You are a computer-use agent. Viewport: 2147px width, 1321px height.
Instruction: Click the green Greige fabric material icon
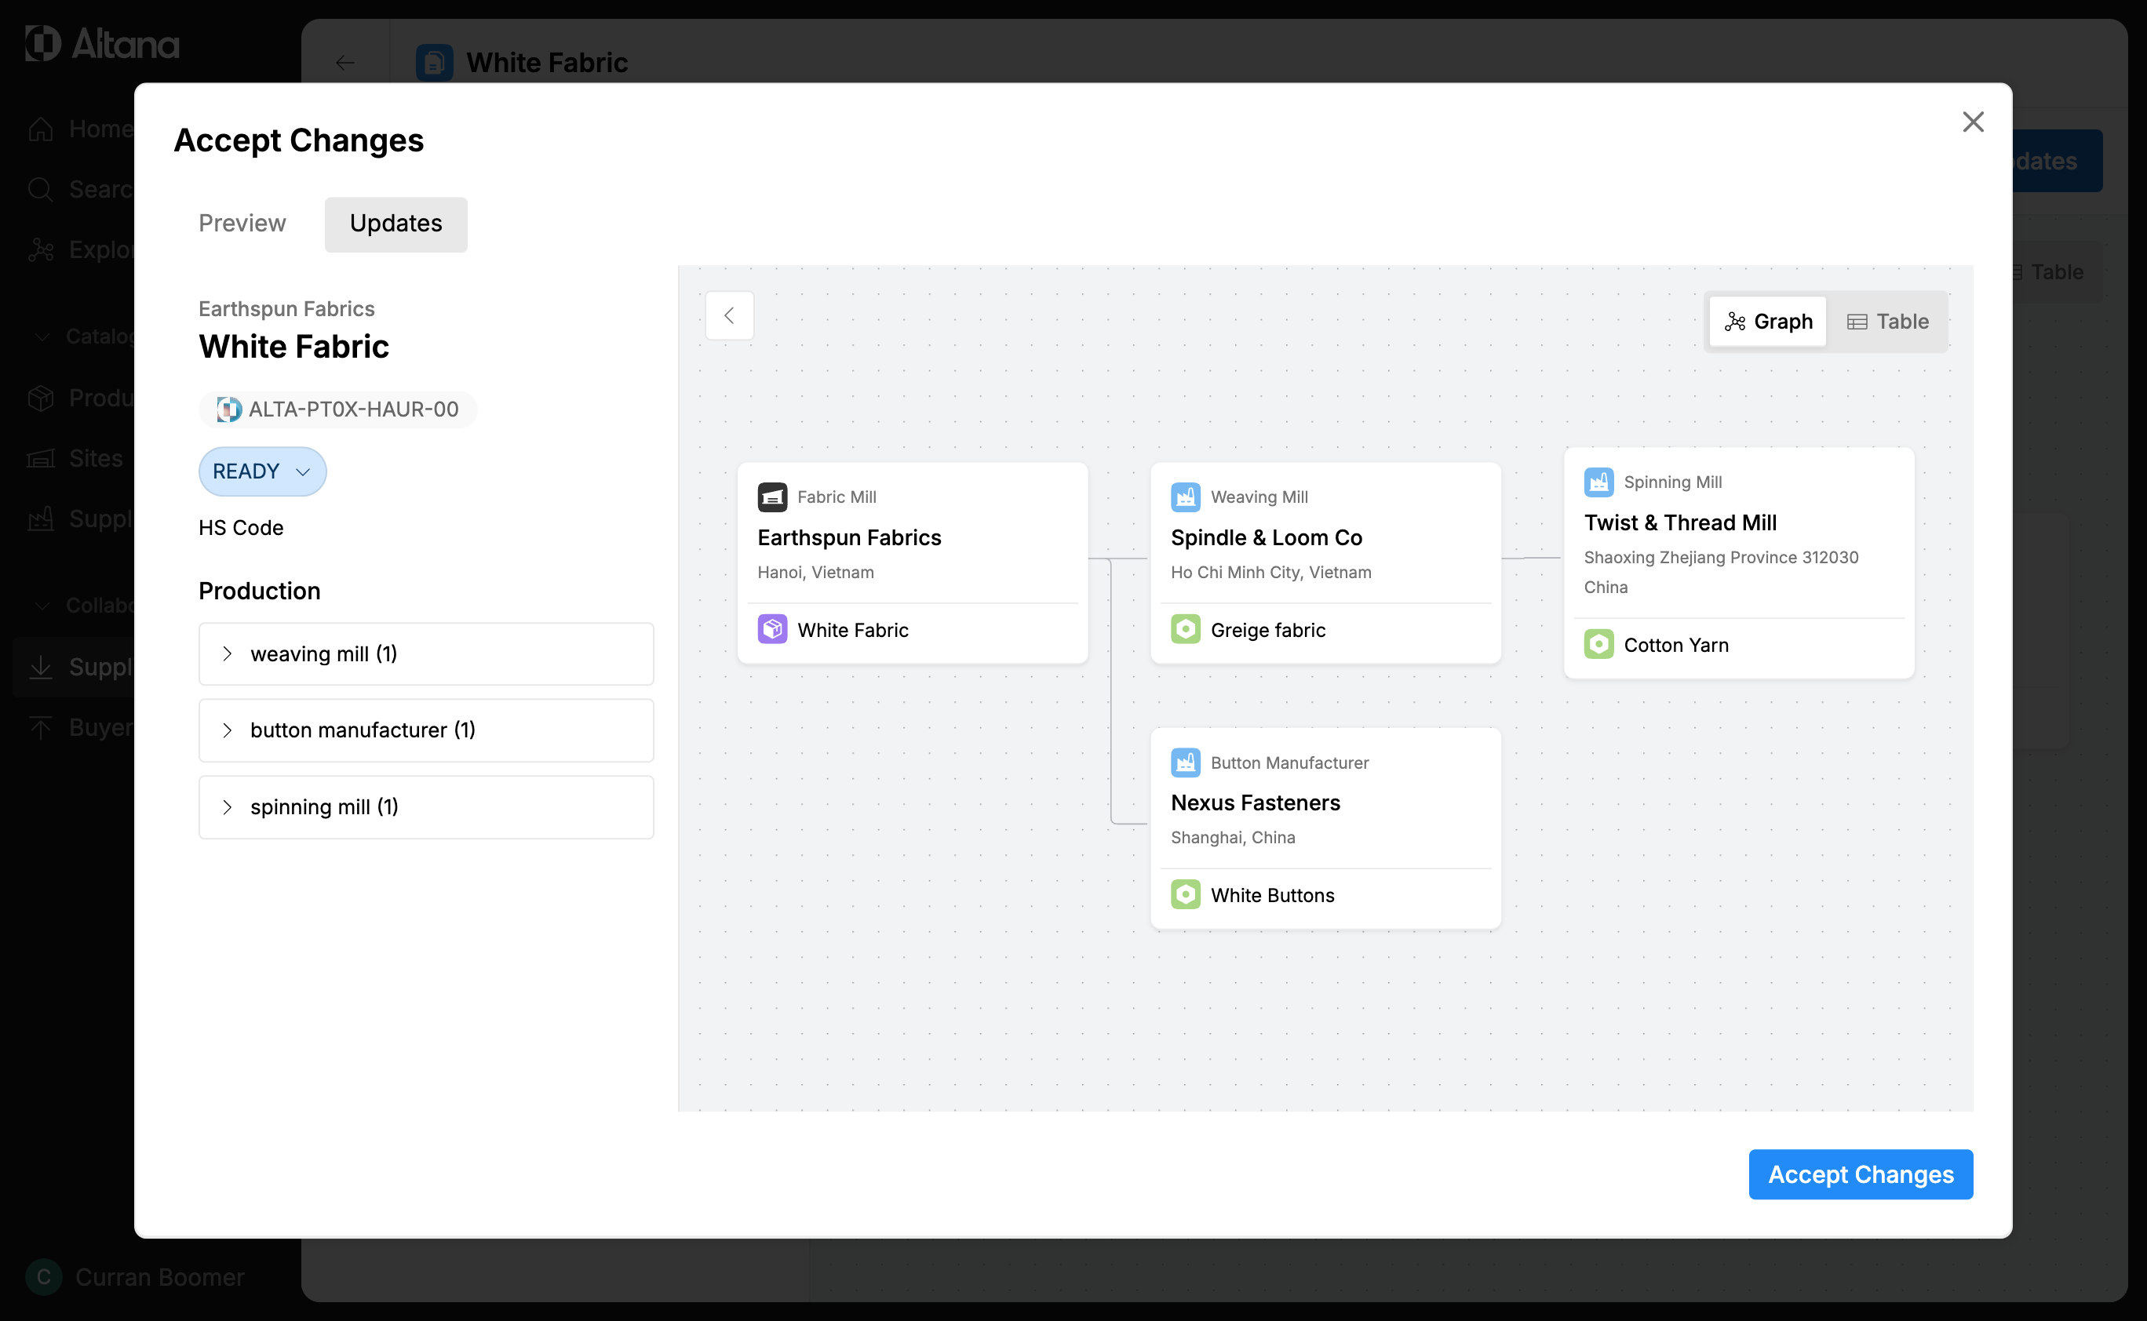point(1185,630)
